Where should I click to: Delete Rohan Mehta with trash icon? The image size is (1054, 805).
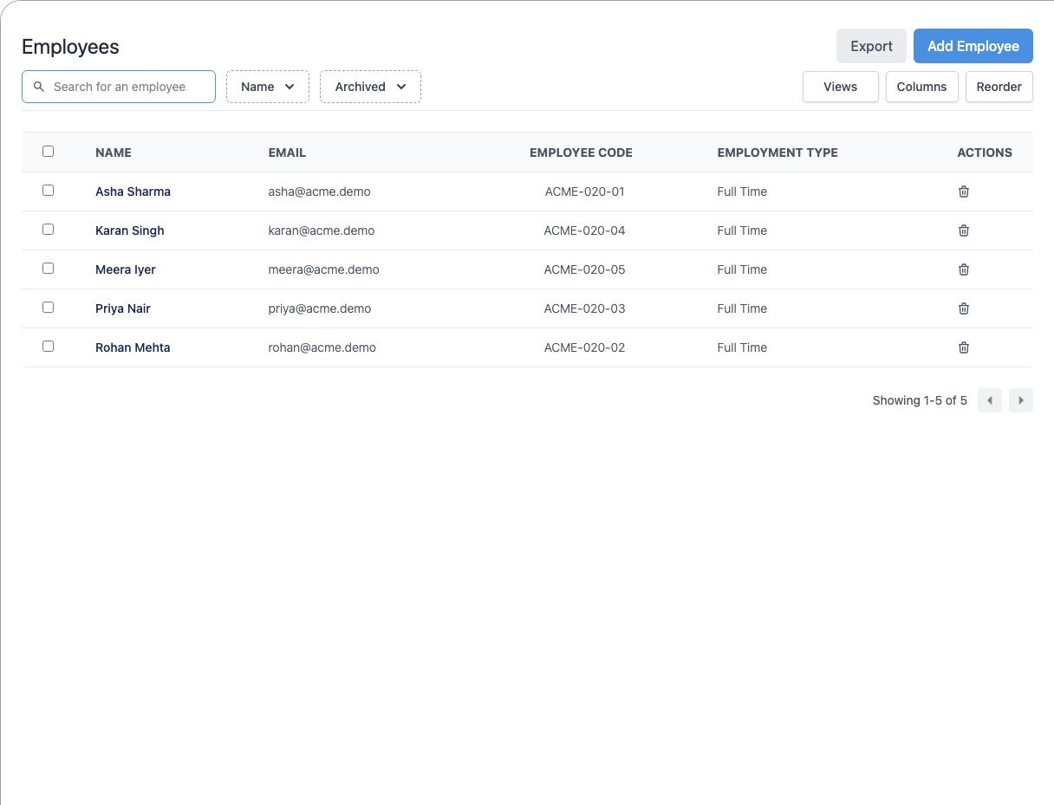(964, 347)
